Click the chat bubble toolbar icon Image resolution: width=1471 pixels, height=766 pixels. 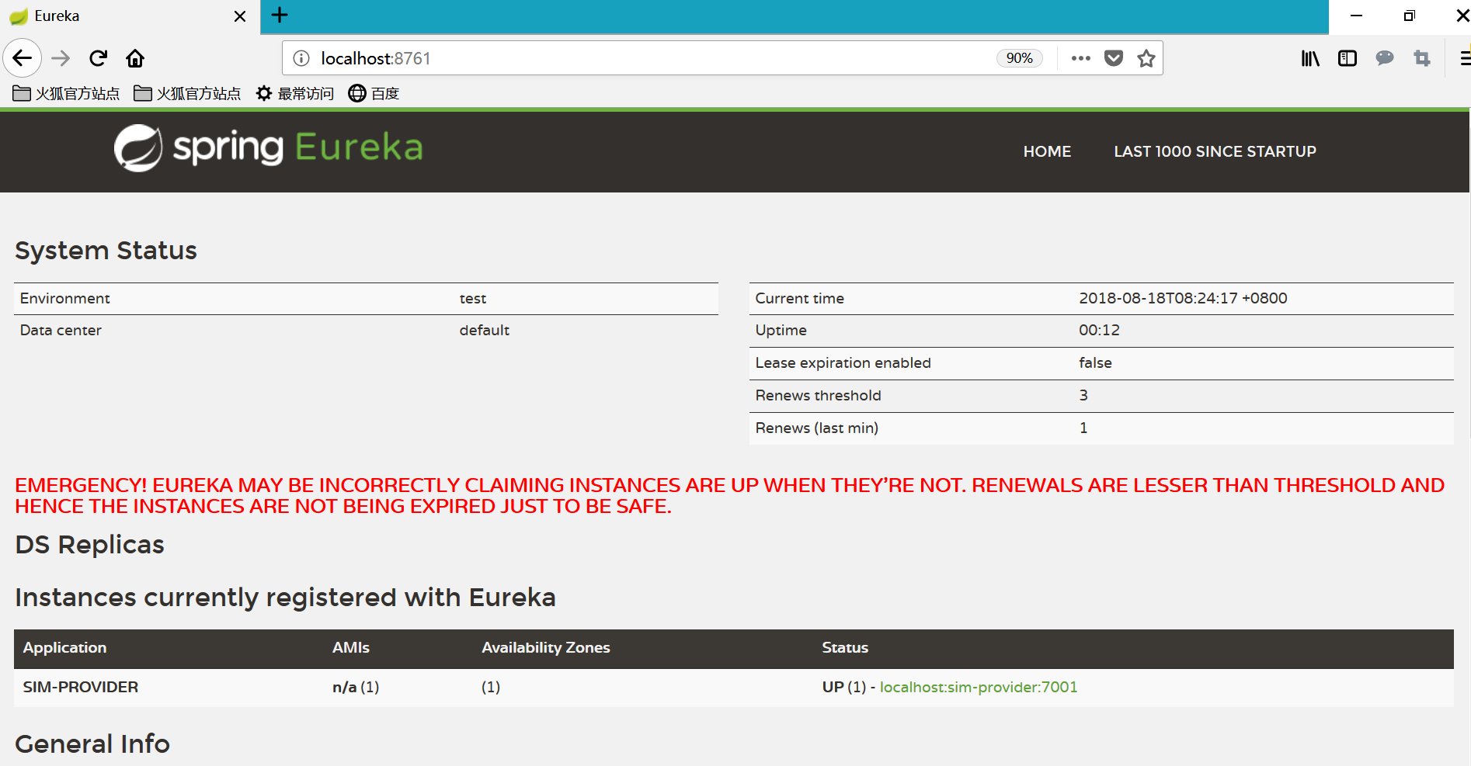(x=1384, y=58)
